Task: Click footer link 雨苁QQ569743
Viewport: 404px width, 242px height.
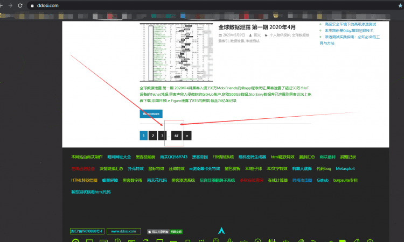Action: coord(173,157)
